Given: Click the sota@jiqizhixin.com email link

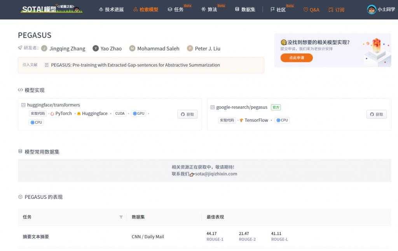Looking at the screenshot, I should pyautogui.click(x=216, y=174).
